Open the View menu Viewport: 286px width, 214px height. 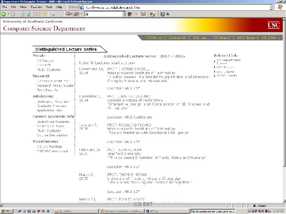tap(23, 7)
